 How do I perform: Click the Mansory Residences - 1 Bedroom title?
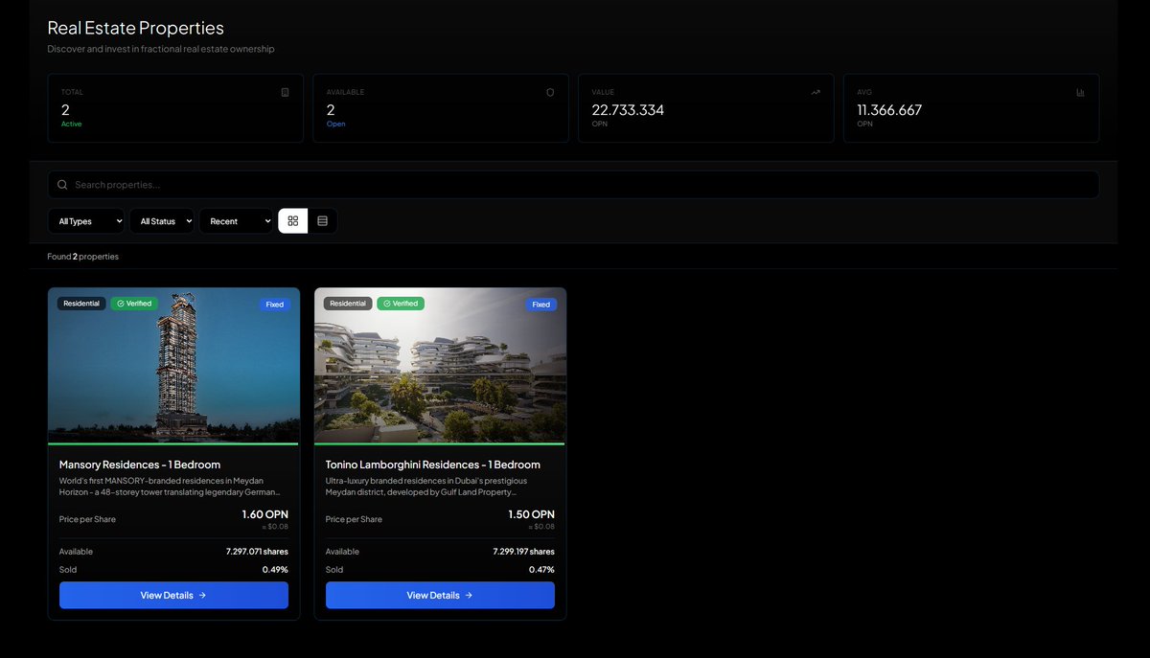click(140, 465)
